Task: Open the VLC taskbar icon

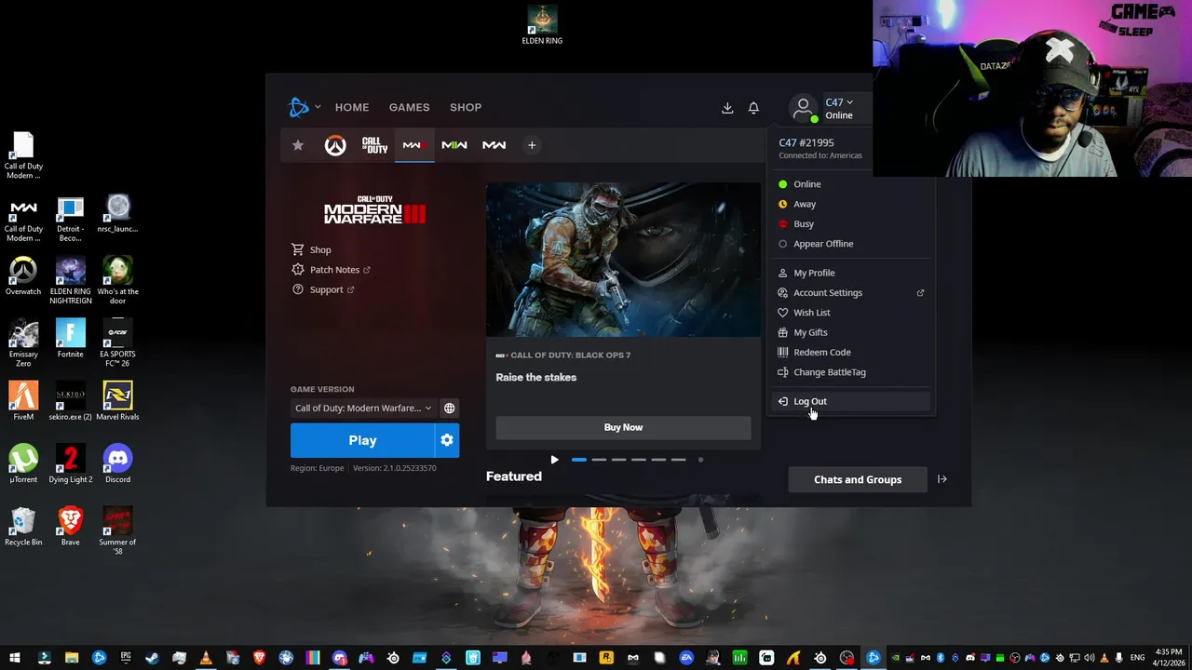Action: tap(206, 658)
